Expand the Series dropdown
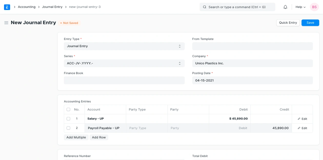This screenshot has height=160, width=323. pos(124,63)
